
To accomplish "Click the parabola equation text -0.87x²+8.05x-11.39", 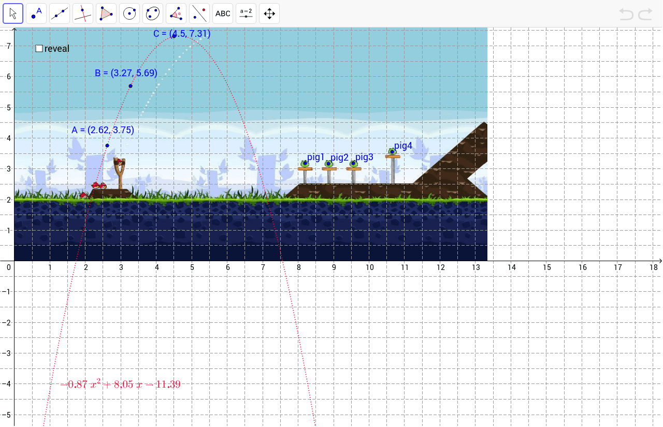I will (x=120, y=385).
